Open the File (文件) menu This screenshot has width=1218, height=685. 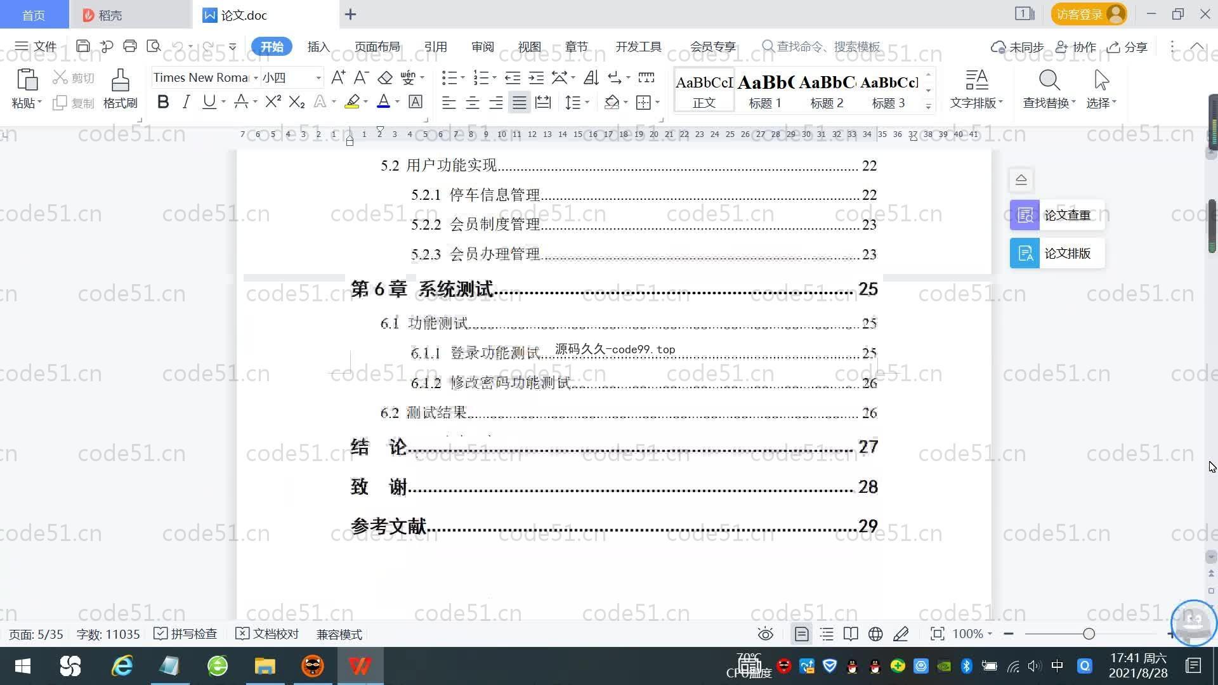(x=36, y=47)
